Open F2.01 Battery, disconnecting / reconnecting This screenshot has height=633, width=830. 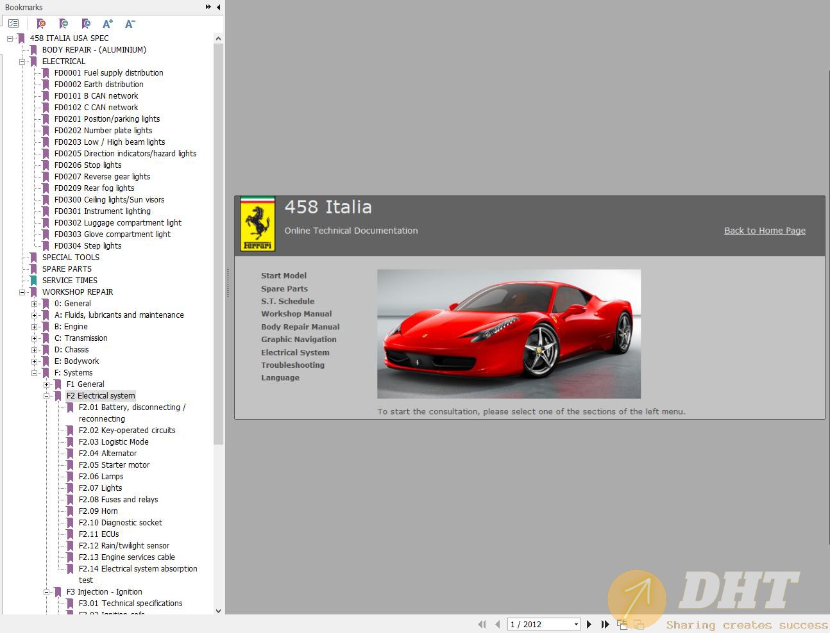[132, 413]
